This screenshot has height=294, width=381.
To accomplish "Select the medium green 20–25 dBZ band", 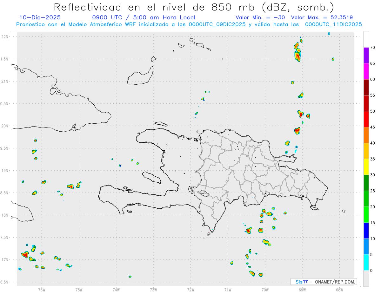I will tap(366, 199).
